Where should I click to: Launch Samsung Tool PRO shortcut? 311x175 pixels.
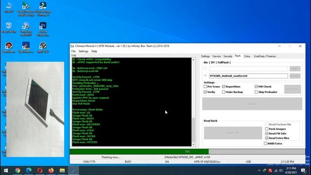26,29
